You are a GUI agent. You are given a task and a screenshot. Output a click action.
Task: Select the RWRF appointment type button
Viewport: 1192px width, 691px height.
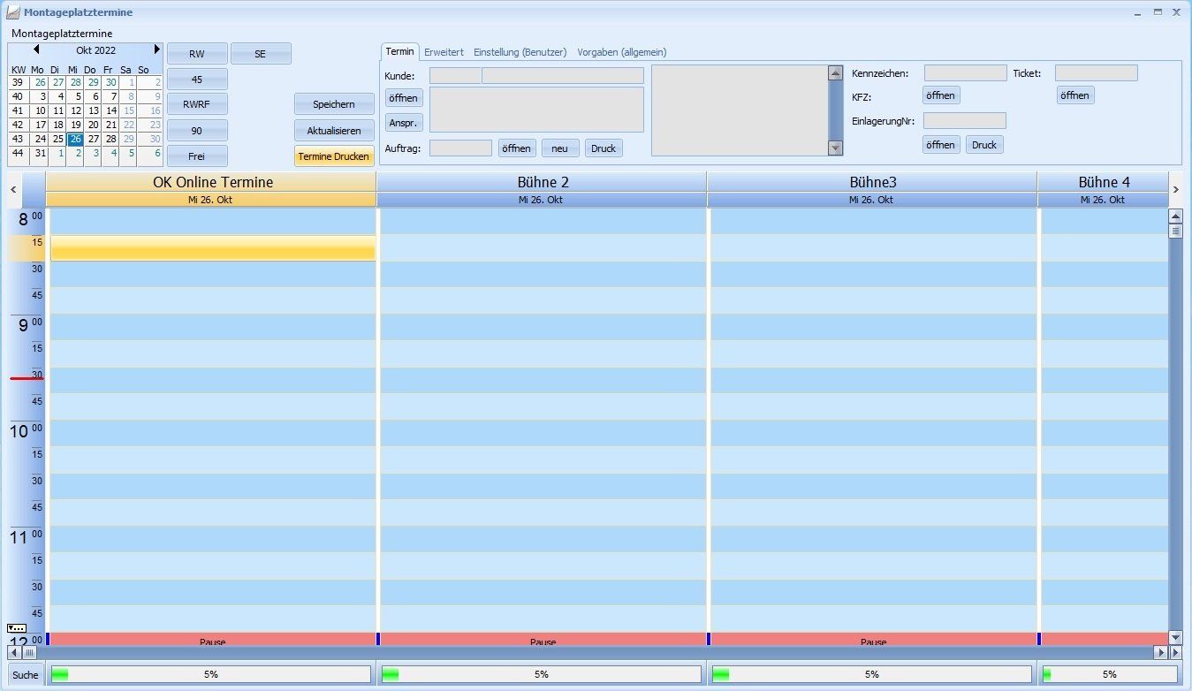[x=197, y=104]
